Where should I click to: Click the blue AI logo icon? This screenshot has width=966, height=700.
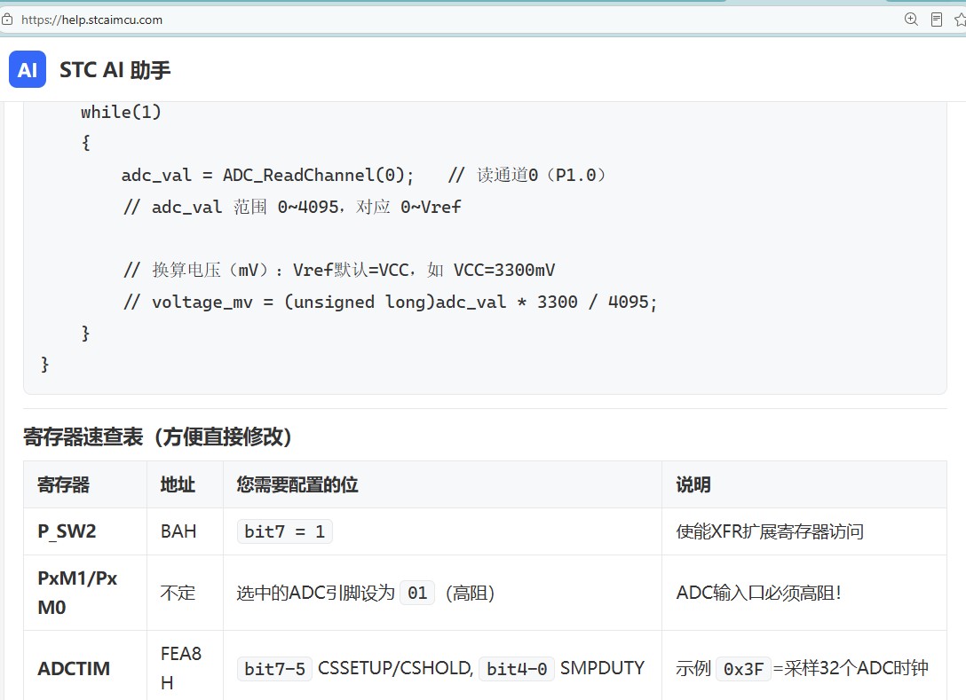pyautogui.click(x=28, y=69)
